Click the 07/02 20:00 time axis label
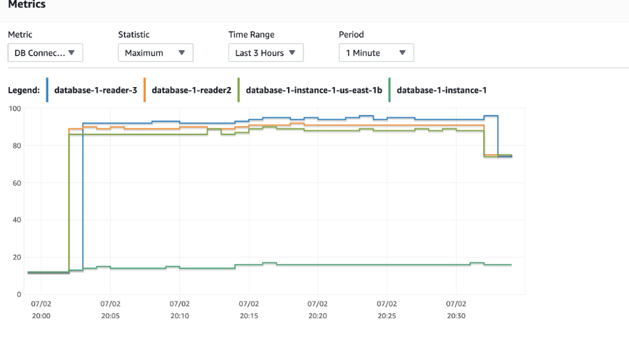 click(41, 310)
